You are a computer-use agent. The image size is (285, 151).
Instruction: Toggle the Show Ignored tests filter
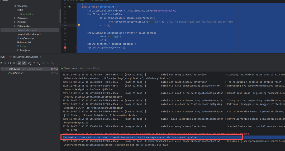[24, 63]
